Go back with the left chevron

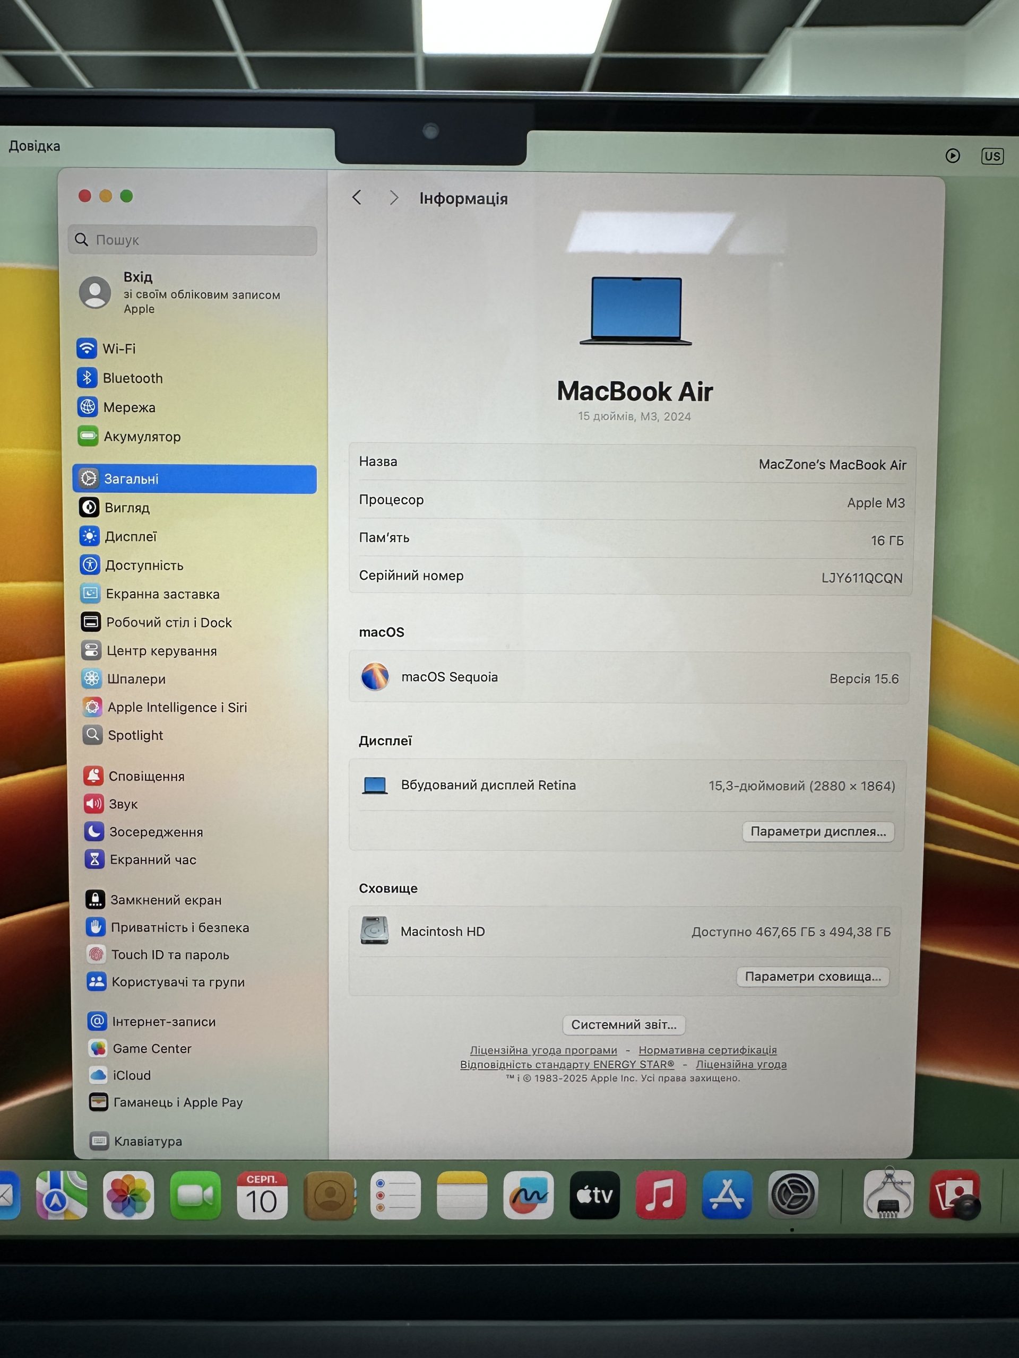[x=357, y=198]
